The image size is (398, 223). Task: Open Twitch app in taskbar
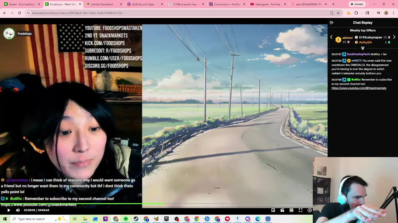[x=105, y=219]
